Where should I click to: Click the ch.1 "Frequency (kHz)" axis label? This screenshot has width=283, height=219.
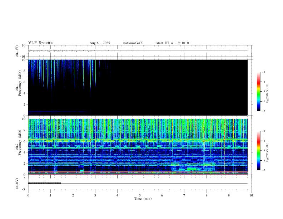click(20, 83)
